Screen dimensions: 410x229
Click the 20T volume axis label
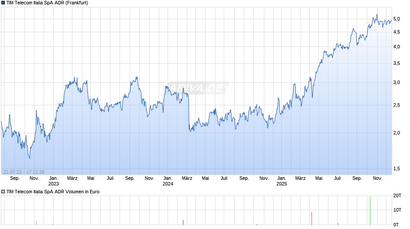(397, 195)
